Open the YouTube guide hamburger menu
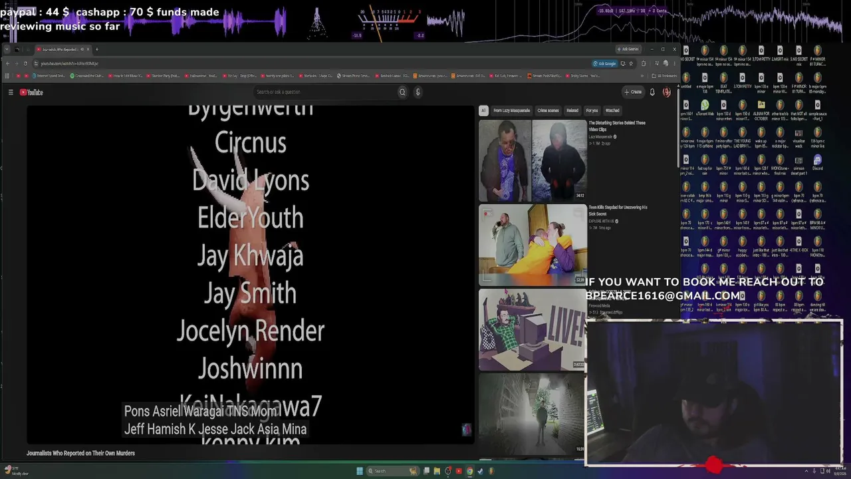The image size is (851, 479). [11, 92]
